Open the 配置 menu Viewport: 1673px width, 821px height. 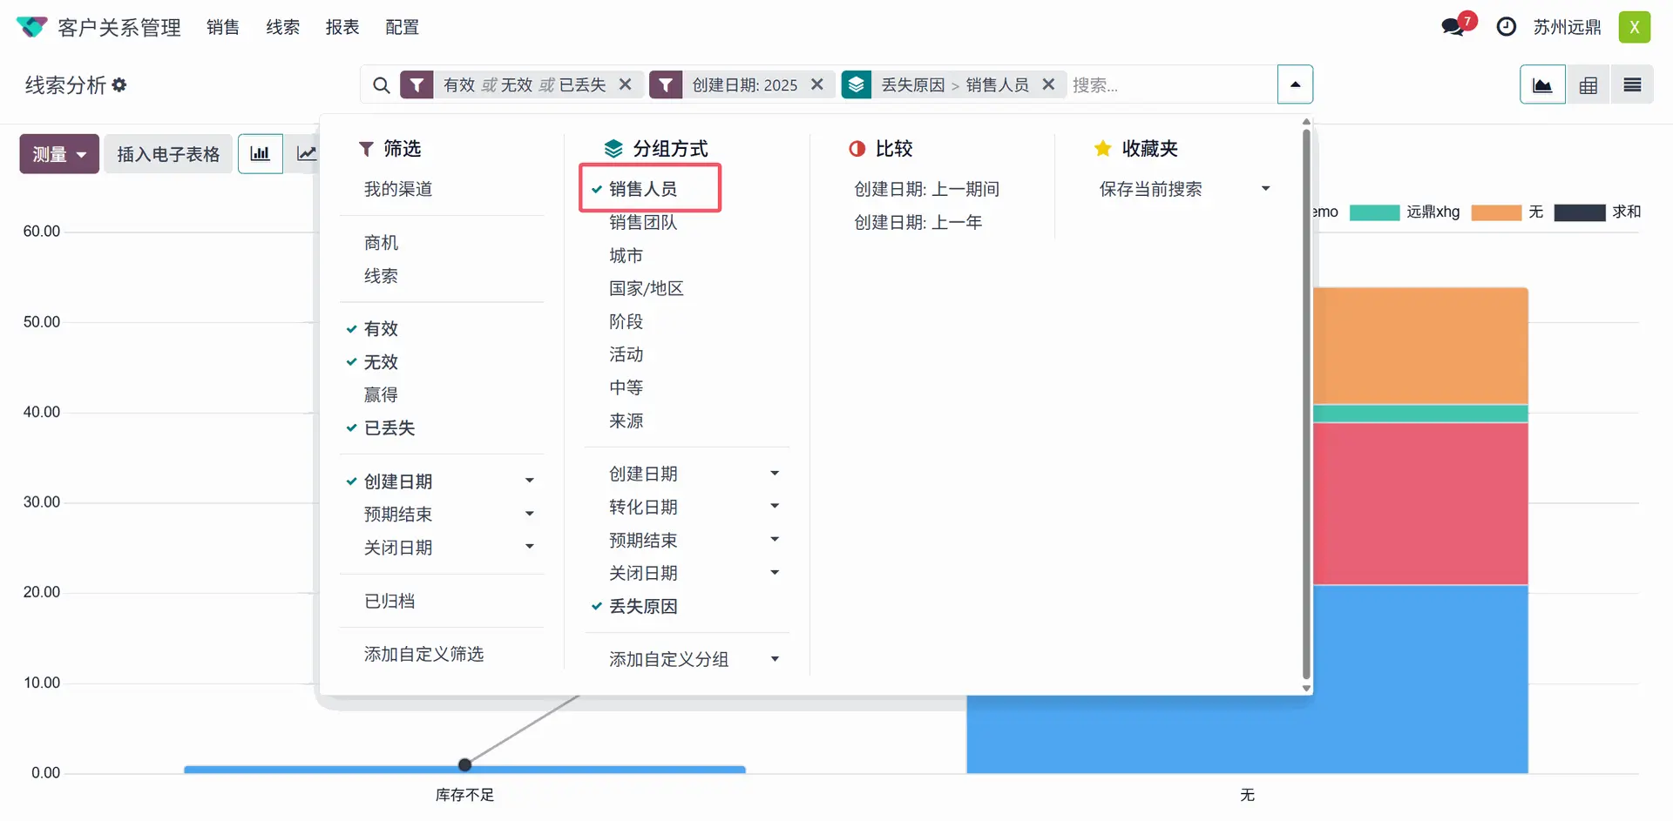pyautogui.click(x=403, y=27)
